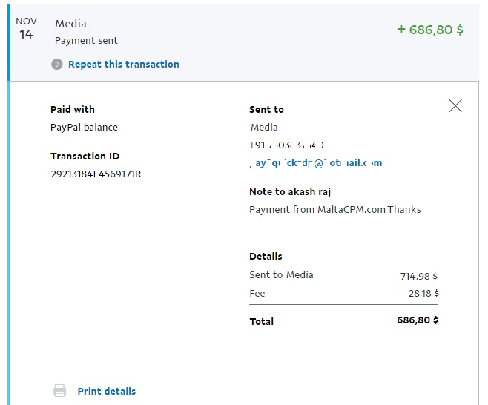Open the Repeat this transaction link

[124, 64]
